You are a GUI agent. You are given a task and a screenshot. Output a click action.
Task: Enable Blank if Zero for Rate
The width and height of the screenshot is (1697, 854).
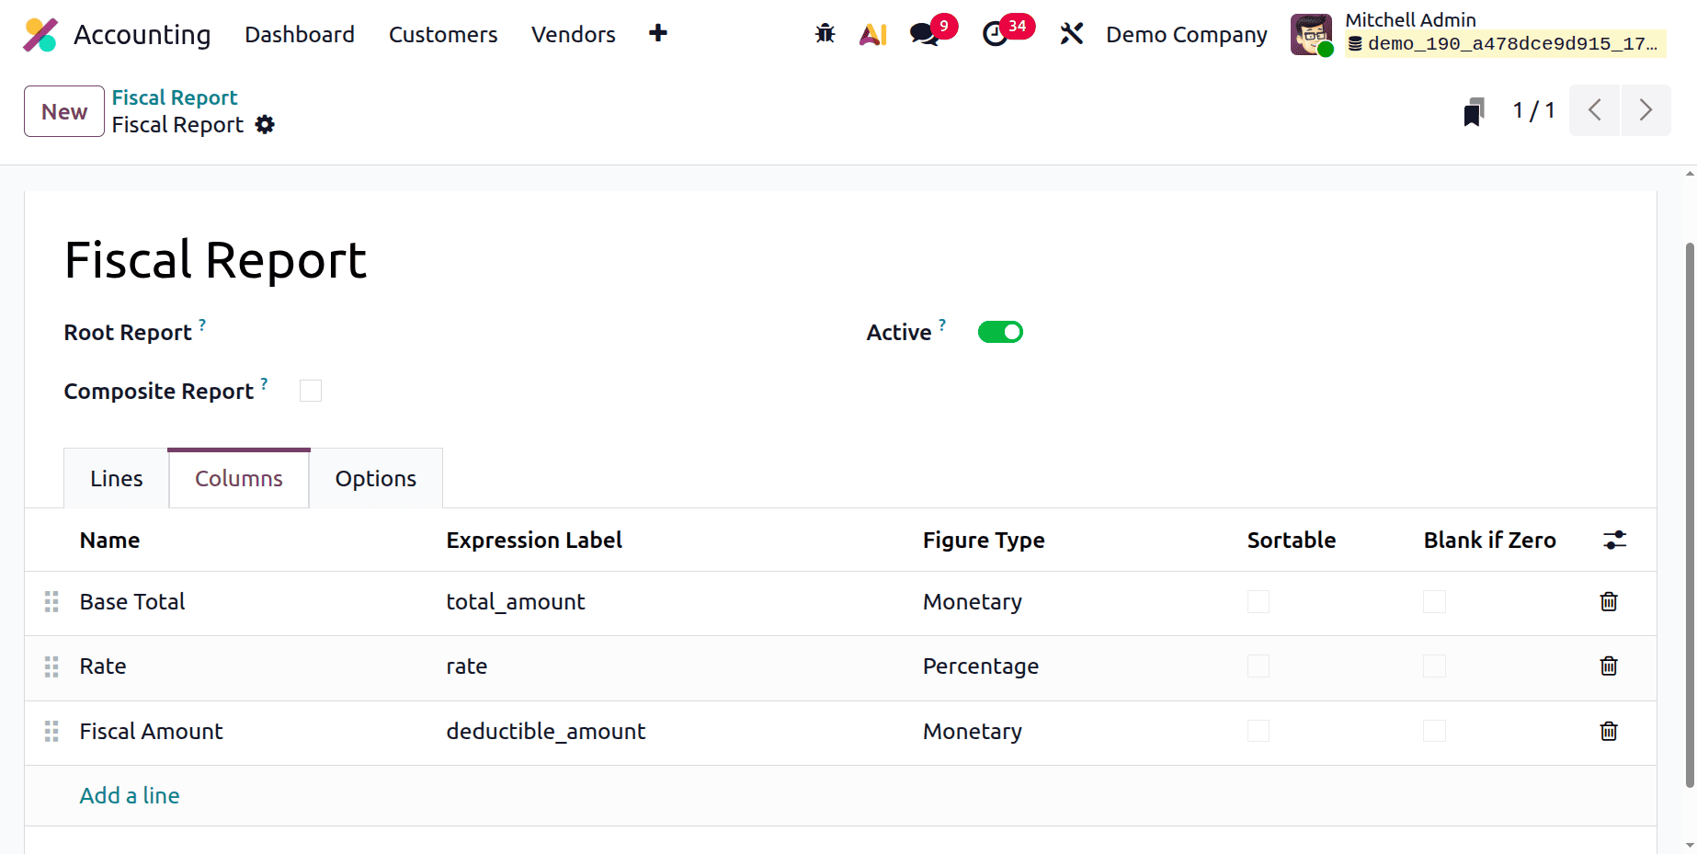click(1434, 666)
